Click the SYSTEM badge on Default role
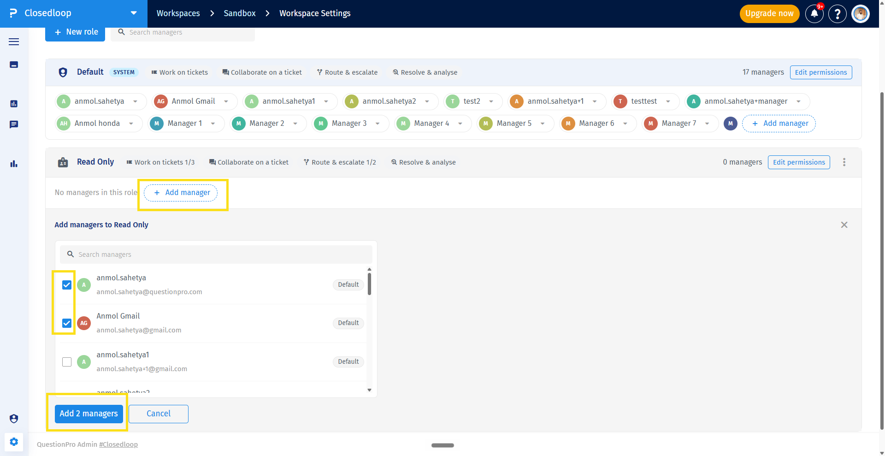 click(x=124, y=72)
